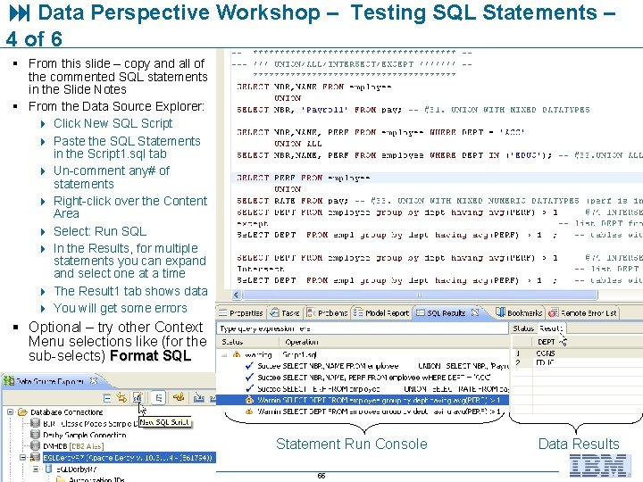This screenshot has height=482, width=643.
Task: Open the Problems tab
Action: pos(327,313)
